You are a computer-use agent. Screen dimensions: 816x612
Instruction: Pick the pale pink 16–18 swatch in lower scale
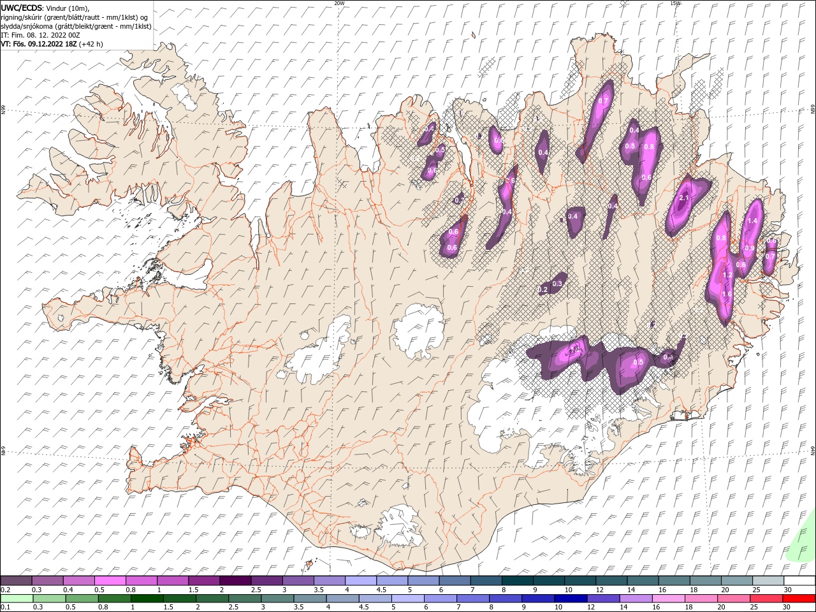(667, 599)
